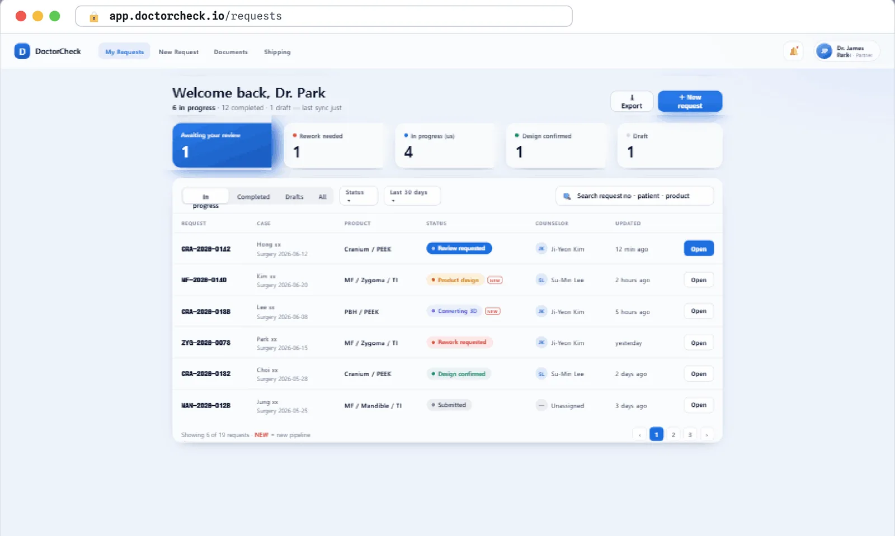Select the Completed filter tab
This screenshot has width=895, height=536.
point(253,197)
